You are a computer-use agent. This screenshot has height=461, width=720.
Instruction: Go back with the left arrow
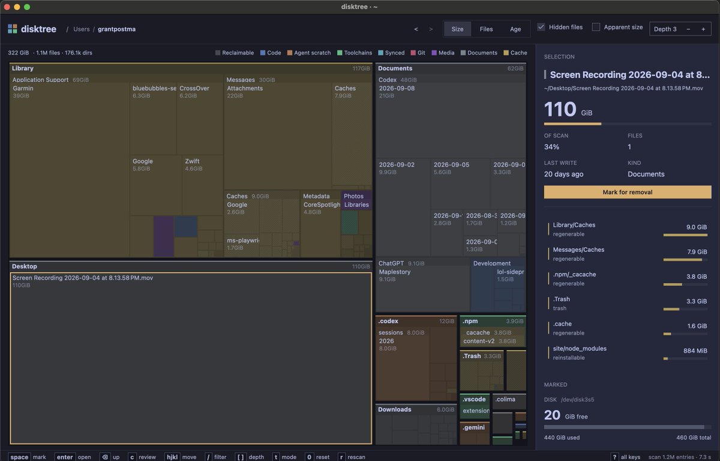(x=416, y=29)
